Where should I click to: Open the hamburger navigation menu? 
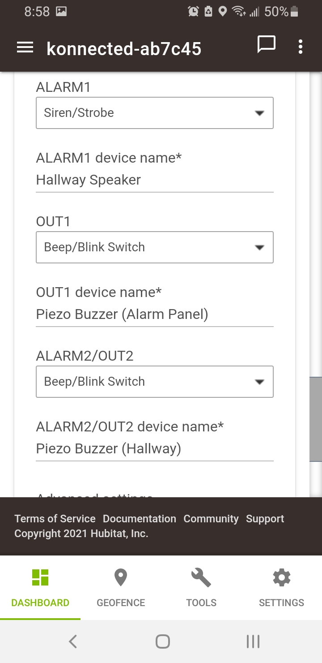tap(25, 48)
